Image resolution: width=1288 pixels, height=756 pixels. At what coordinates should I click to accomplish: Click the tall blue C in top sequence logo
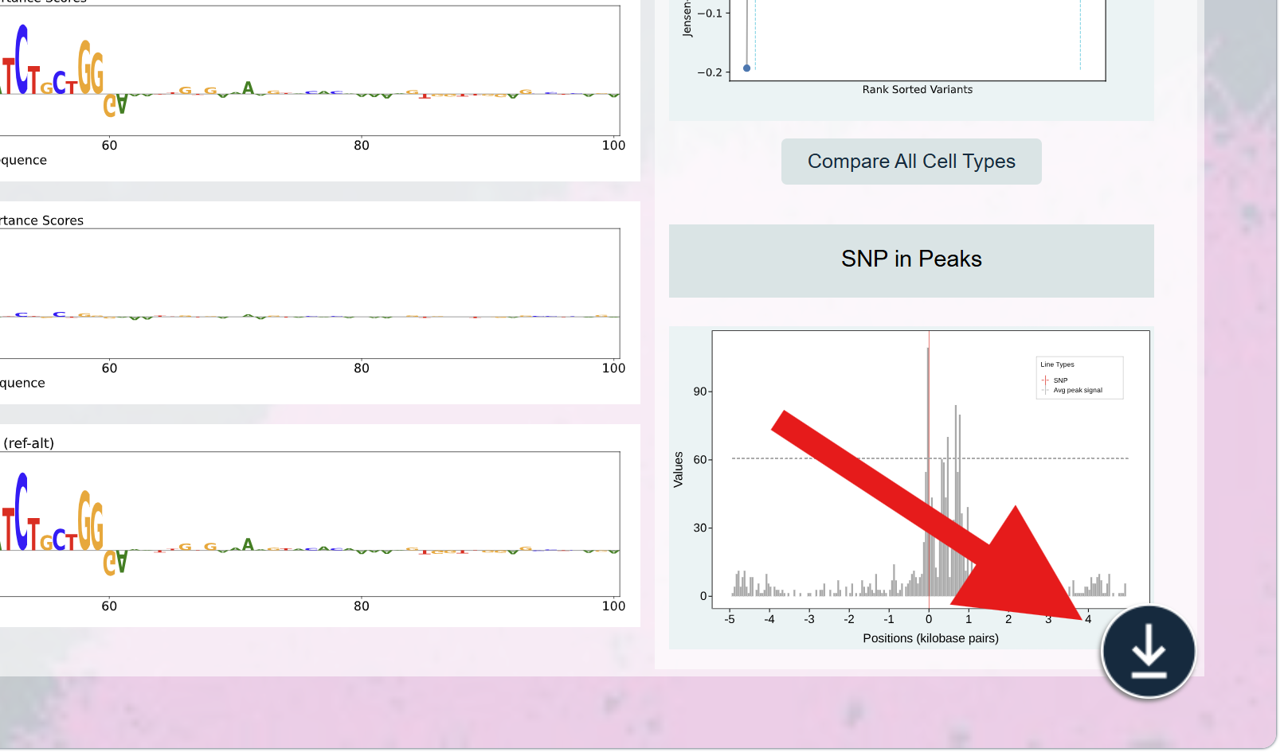(22, 59)
